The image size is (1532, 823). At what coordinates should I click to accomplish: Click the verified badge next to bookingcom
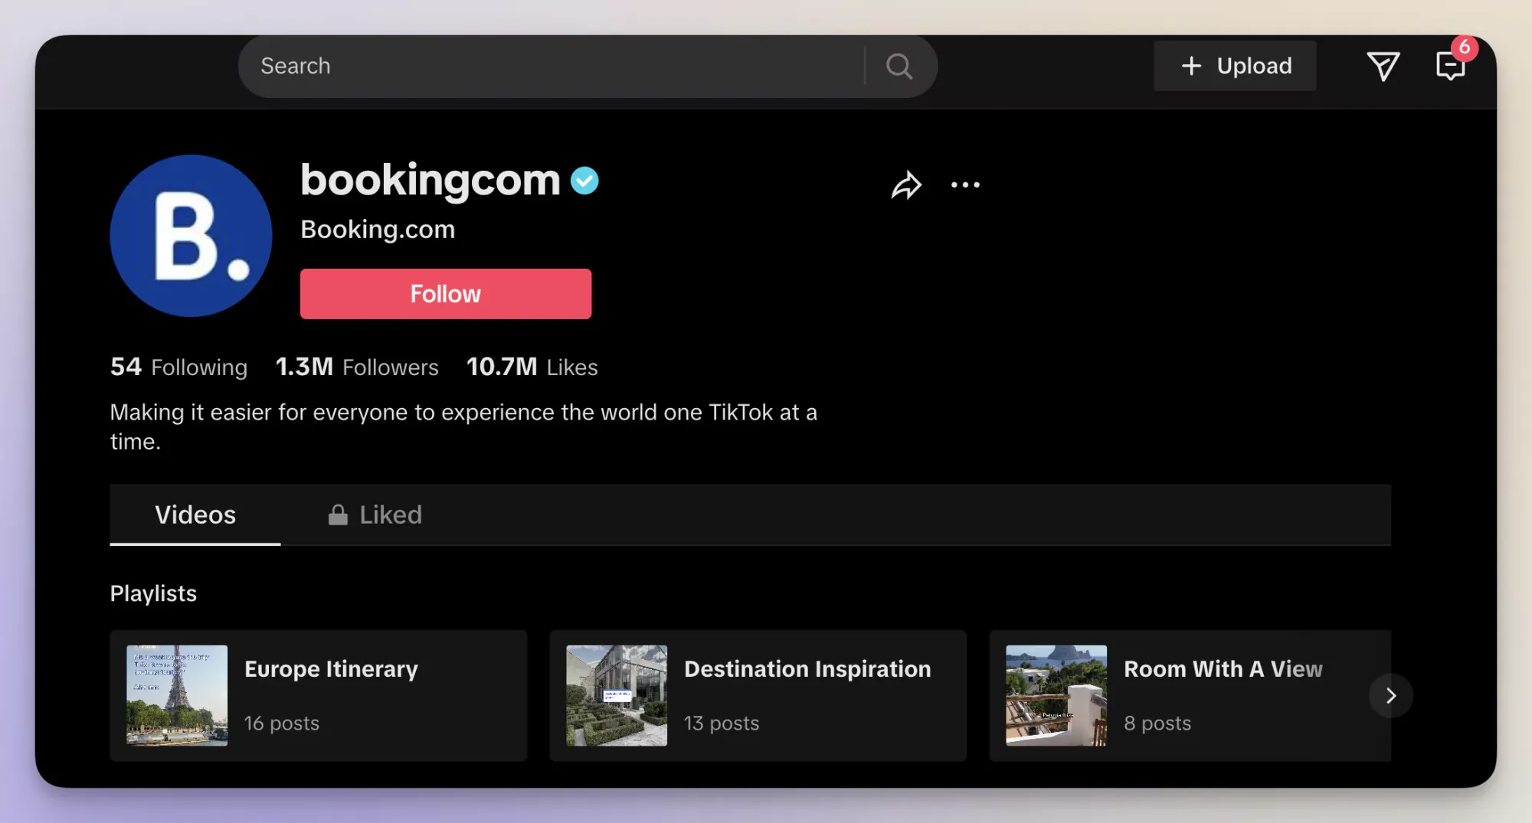click(584, 181)
